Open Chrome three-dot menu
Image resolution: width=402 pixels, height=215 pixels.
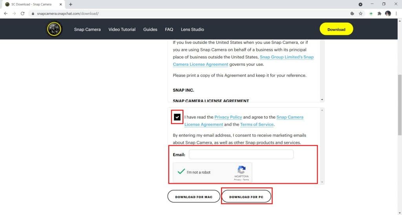(396, 14)
